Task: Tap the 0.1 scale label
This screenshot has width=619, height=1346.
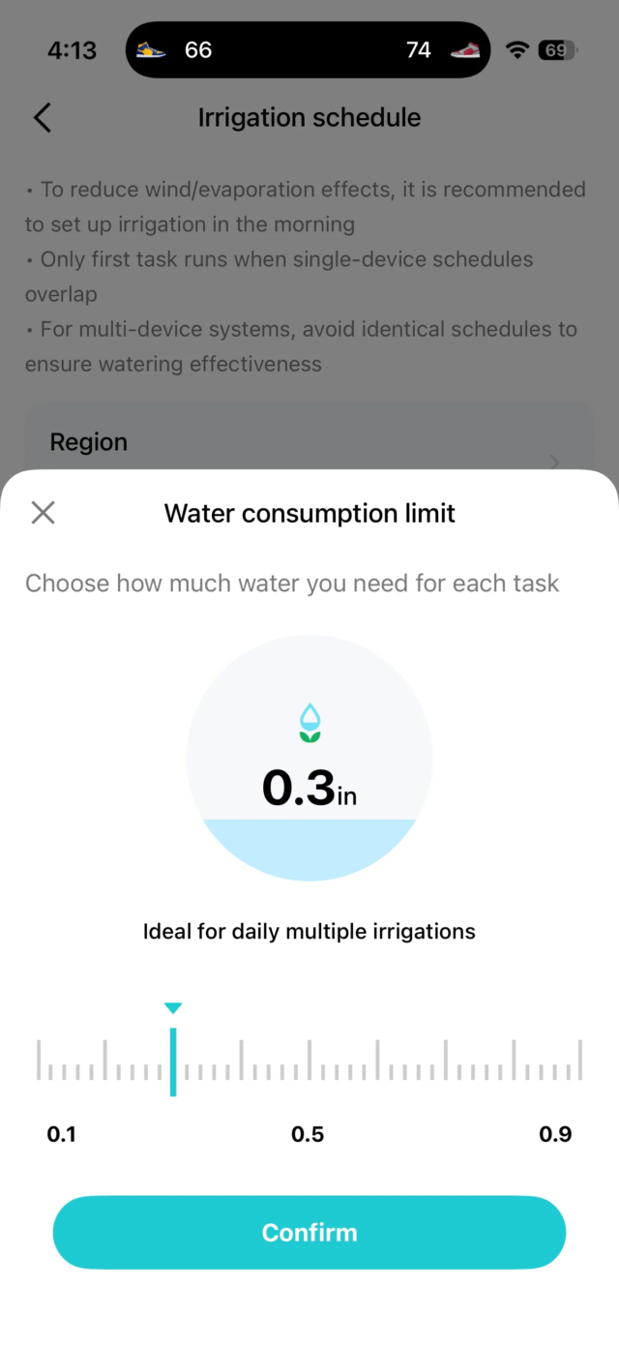Action: (63, 1133)
